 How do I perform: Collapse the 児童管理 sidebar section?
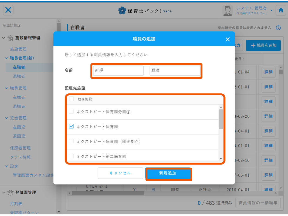(7, 118)
